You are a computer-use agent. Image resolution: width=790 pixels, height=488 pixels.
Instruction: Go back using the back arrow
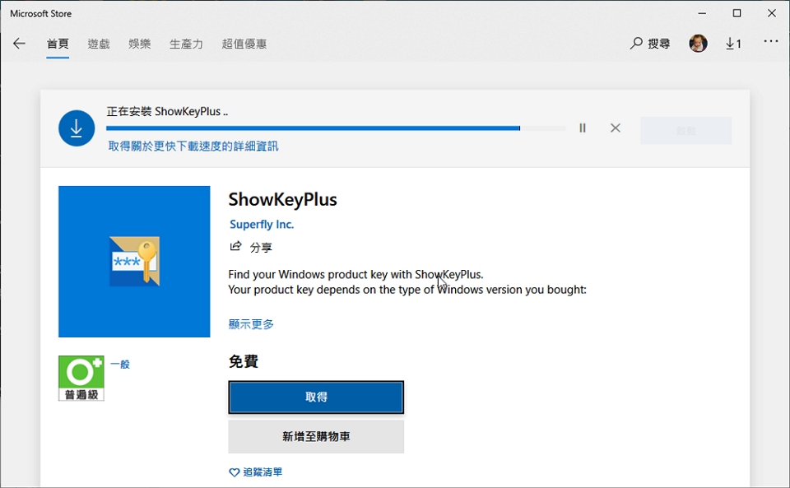coord(19,43)
